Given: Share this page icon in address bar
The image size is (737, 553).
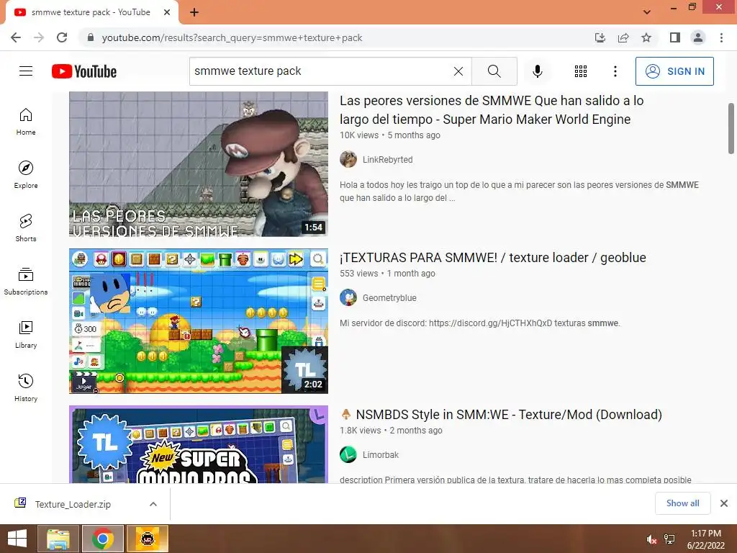Looking at the screenshot, I should point(623,37).
